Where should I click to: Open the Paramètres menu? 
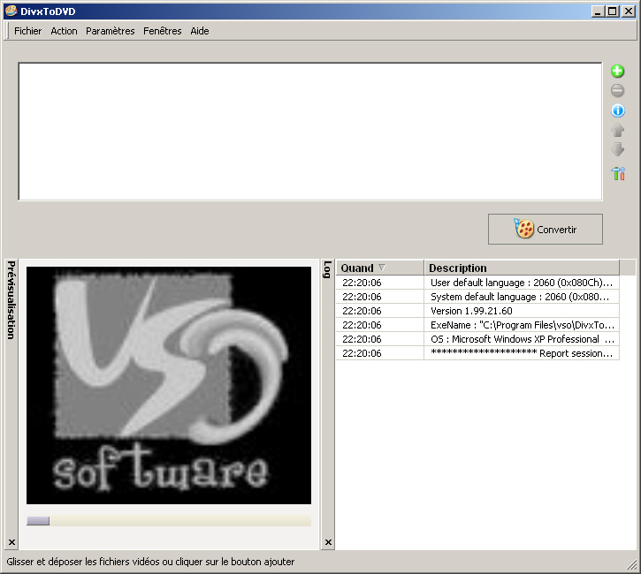coord(110,31)
